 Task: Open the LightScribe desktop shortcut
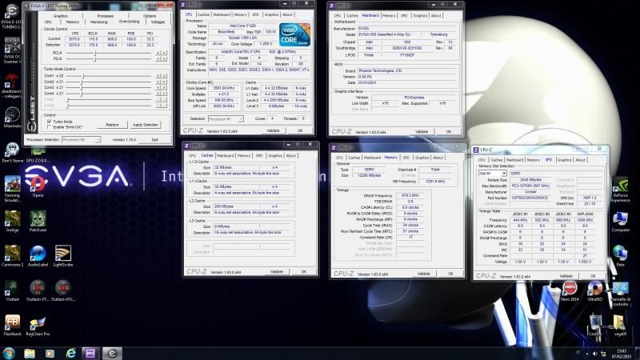point(63,254)
